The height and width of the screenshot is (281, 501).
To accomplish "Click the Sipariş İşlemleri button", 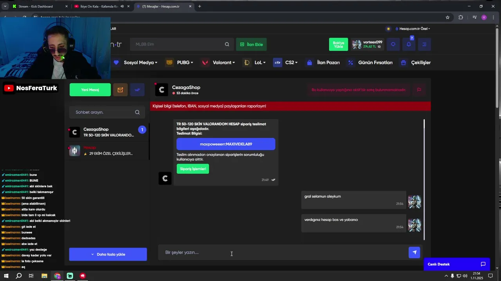I will 193,169.
